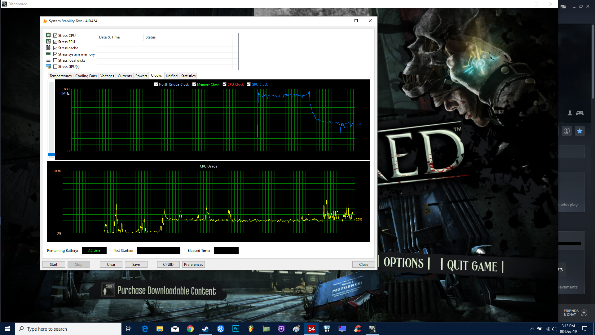This screenshot has width=595, height=335.
Task: Toggle the Stress system memory checkbox
Action: (55, 54)
